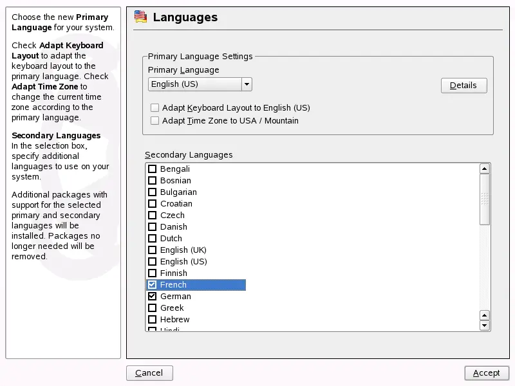
Task: Tick the Bulgarian checkbox
Action: coord(153,192)
